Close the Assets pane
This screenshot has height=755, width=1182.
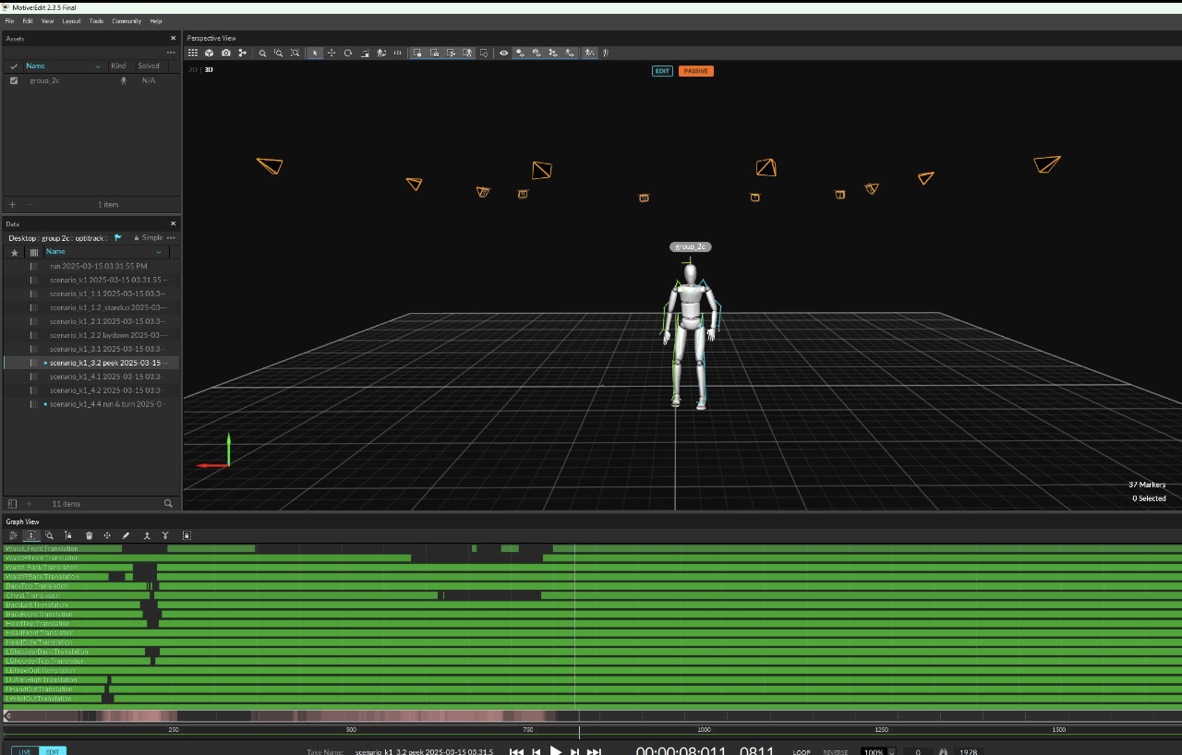tap(173, 39)
